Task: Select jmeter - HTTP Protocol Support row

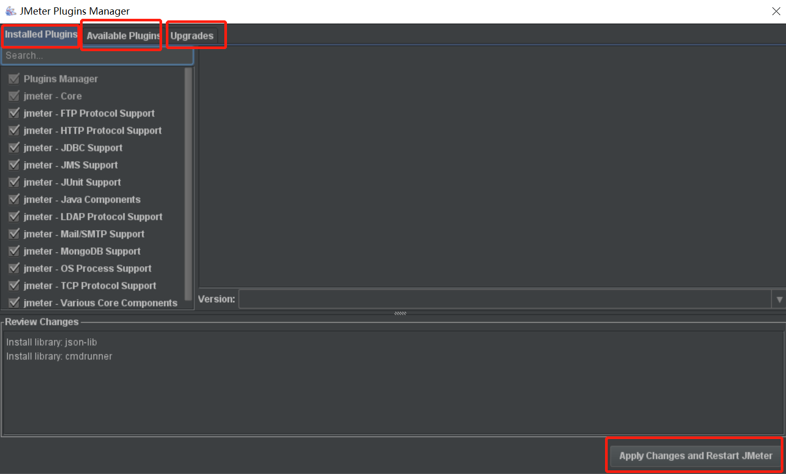Action: [x=93, y=131]
